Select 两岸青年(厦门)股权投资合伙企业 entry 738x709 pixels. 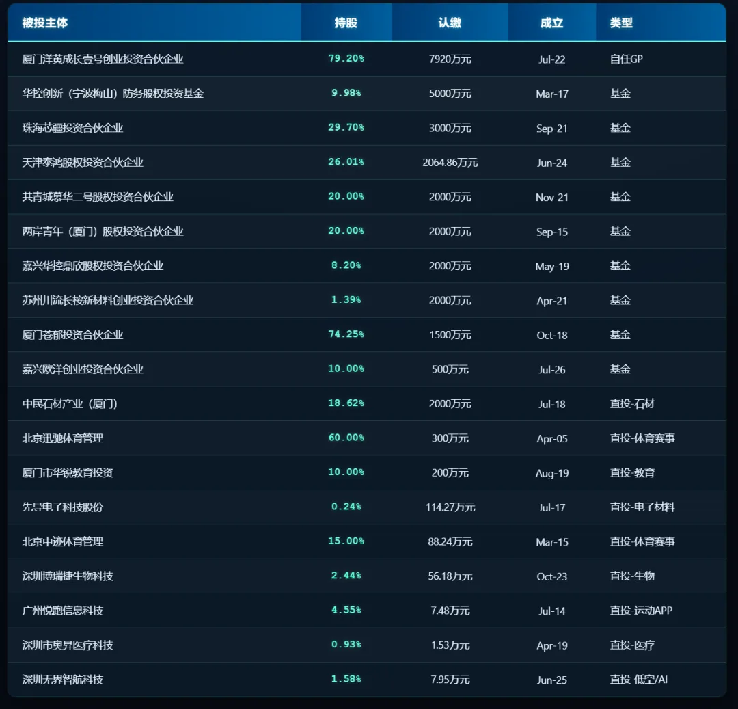(x=102, y=231)
